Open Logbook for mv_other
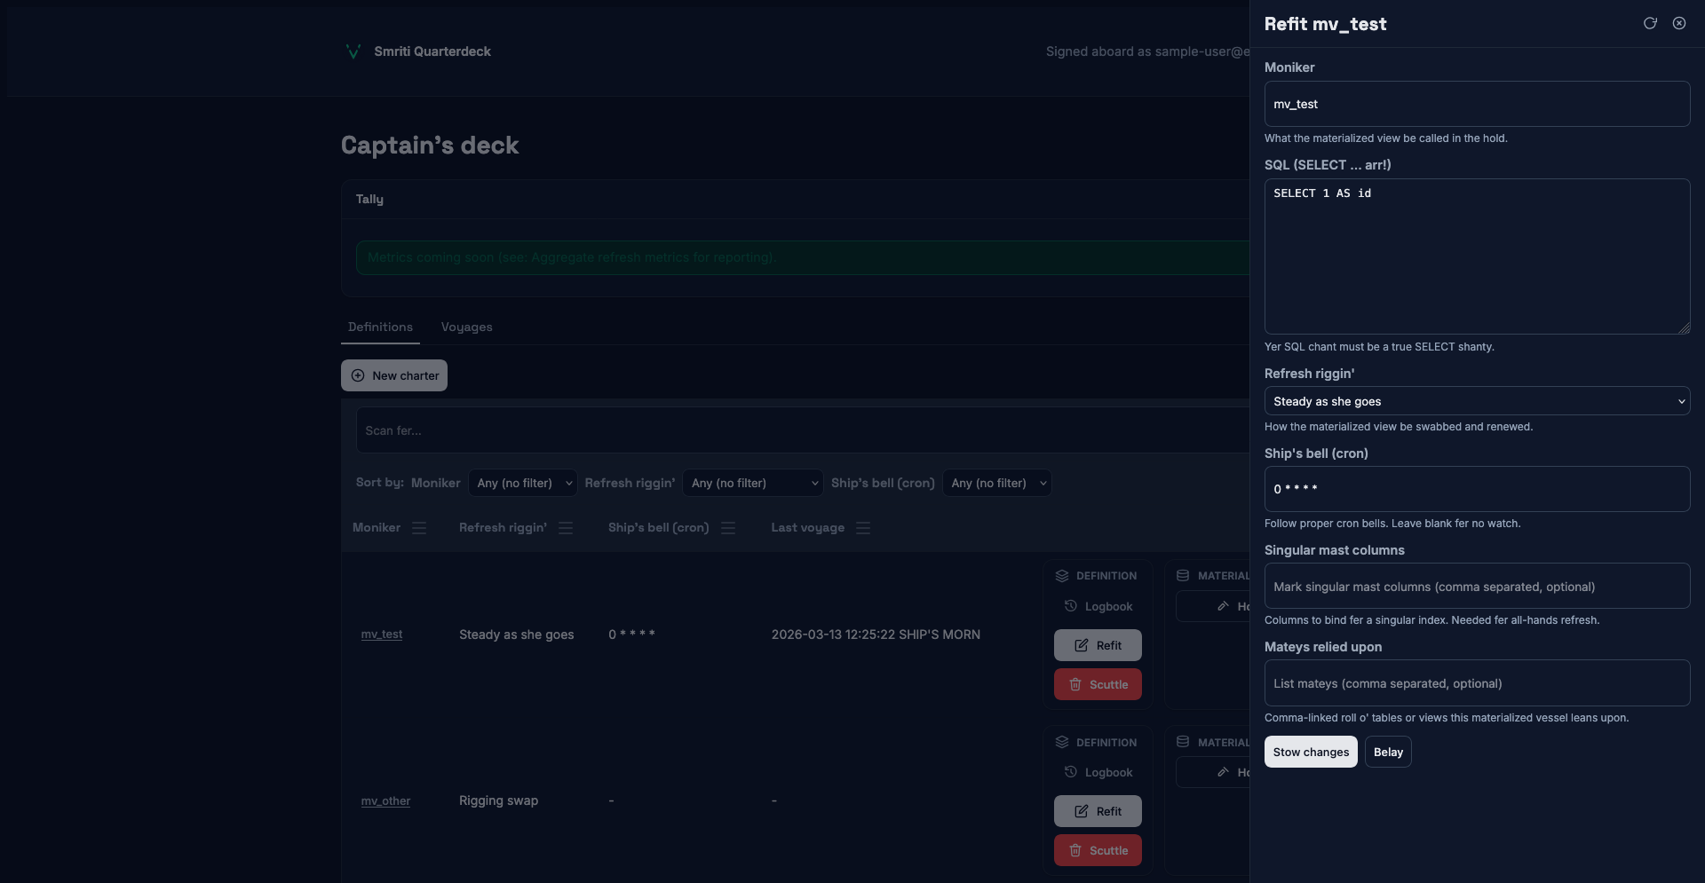This screenshot has width=1705, height=883. tap(1098, 773)
